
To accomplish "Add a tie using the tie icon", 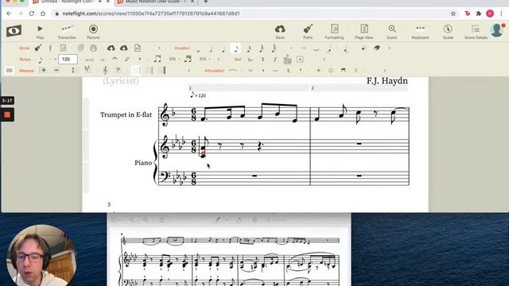I will coord(317,49).
